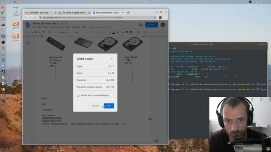
Task: Open the highlight color picker
Action: point(118,32)
